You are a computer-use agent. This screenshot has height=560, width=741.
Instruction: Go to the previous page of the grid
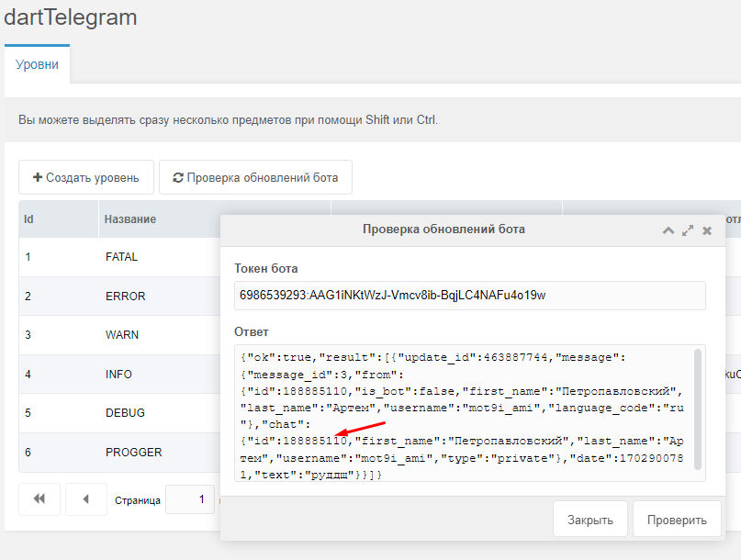(x=86, y=499)
